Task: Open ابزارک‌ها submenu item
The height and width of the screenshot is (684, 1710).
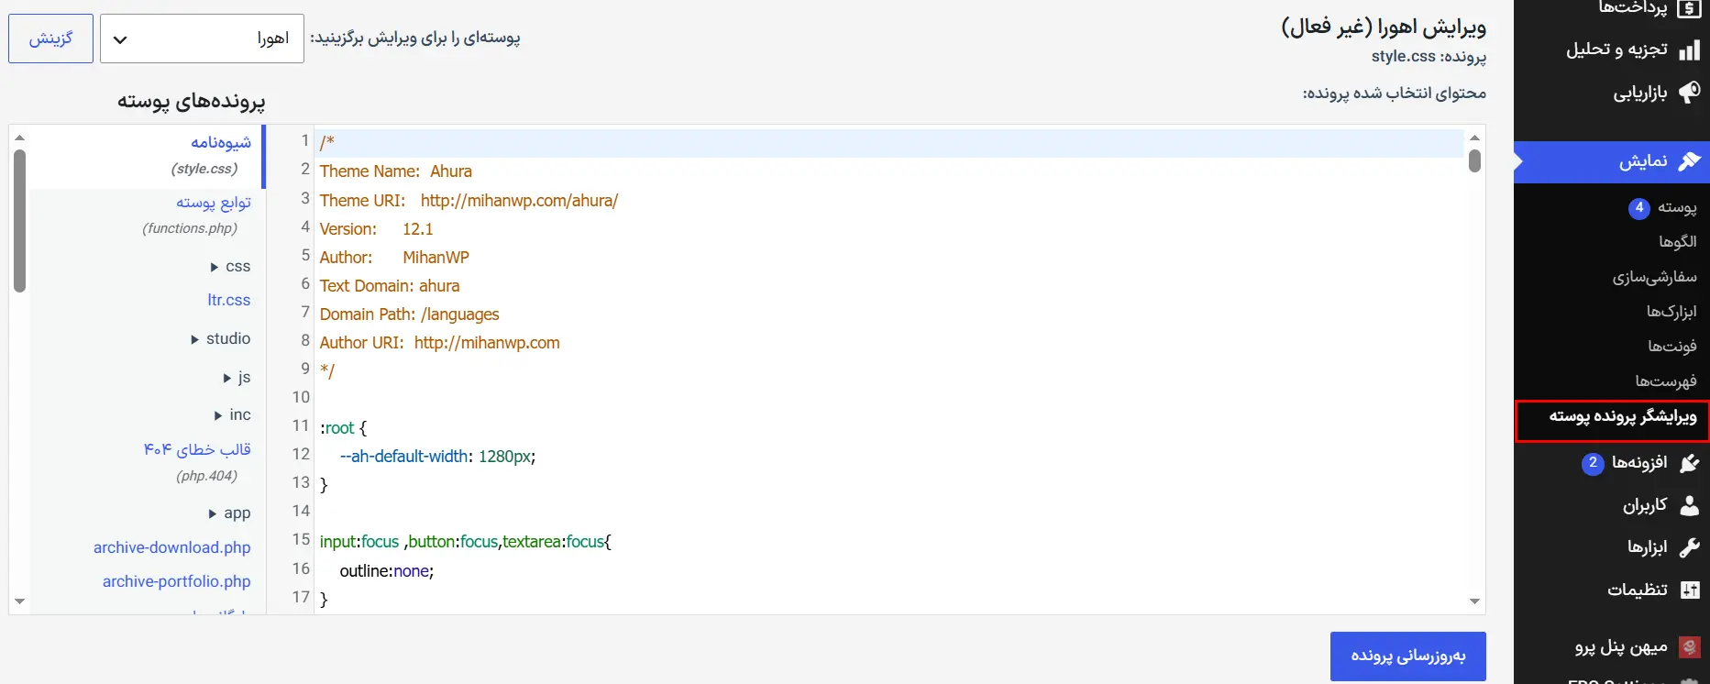Action: coord(1671,312)
